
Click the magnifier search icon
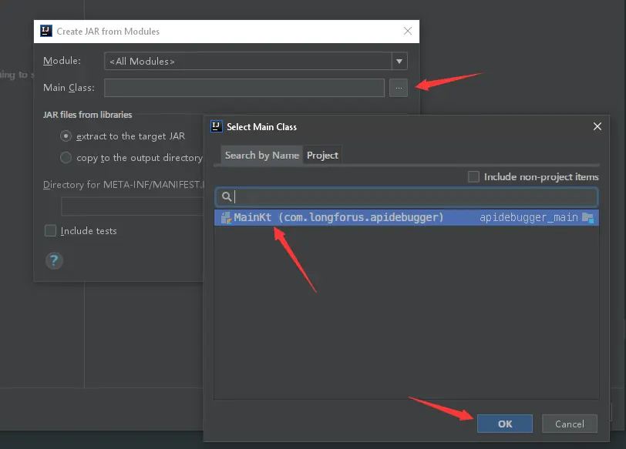[x=227, y=196]
